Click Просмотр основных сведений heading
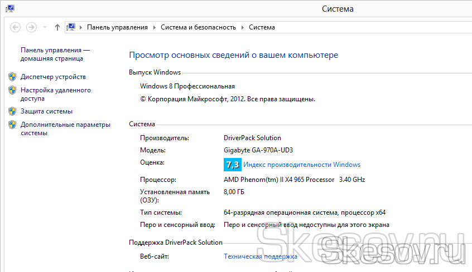Viewport: 472px width, 272px height. (x=234, y=55)
